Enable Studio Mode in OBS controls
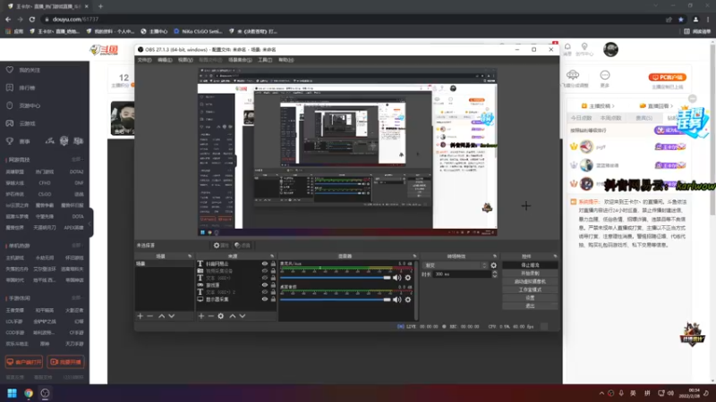This screenshot has width=716, height=402. pos(530,289)
